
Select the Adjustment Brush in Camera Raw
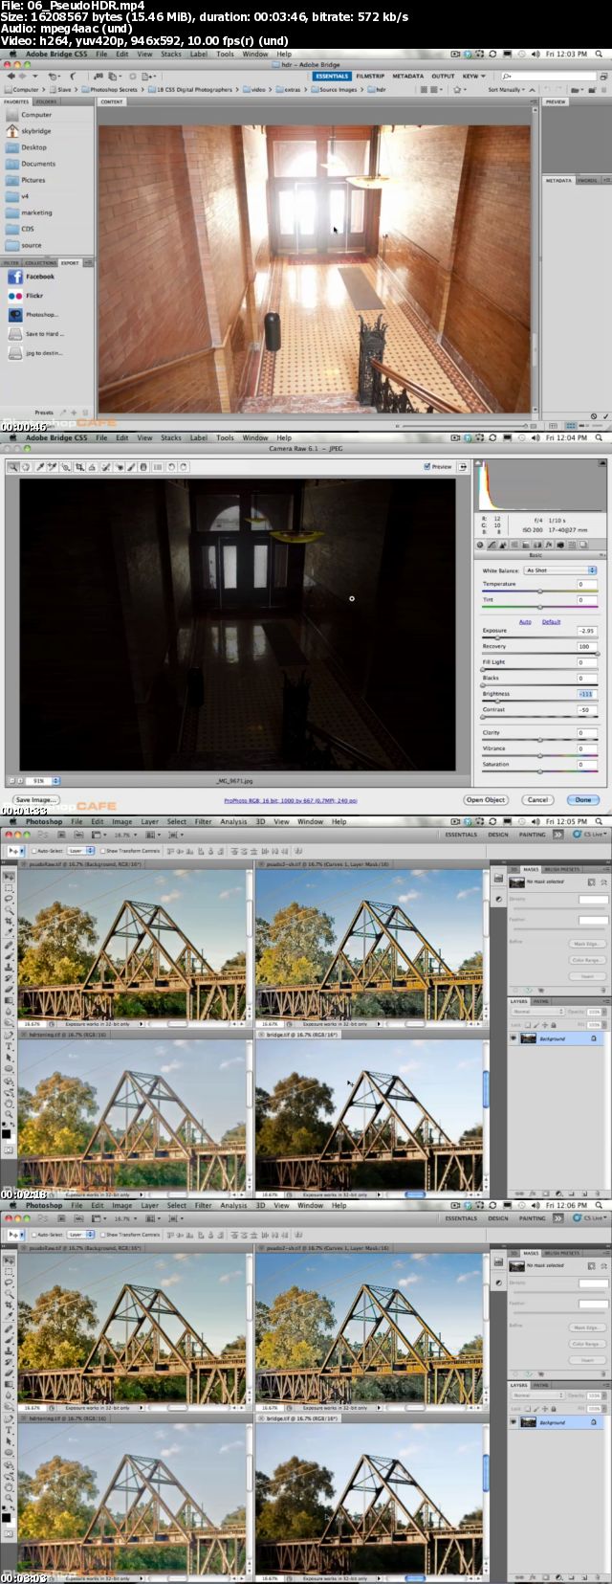pyautogui.click(x=132, y=467)
